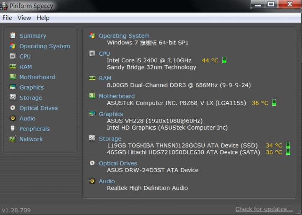Click the 34 °C SSD temperature value
Viewport: 302px width, 215px height.
[x=274, y=146]
